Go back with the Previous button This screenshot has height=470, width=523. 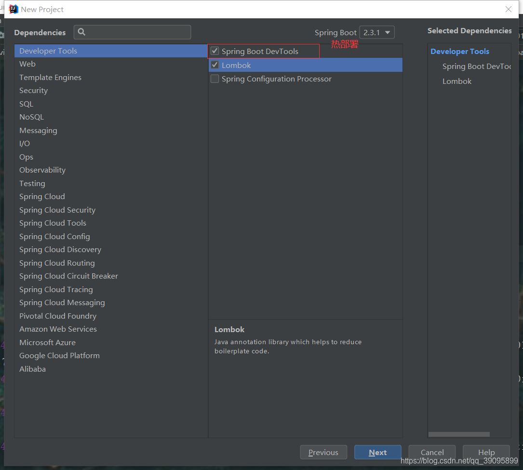[323, 452]
